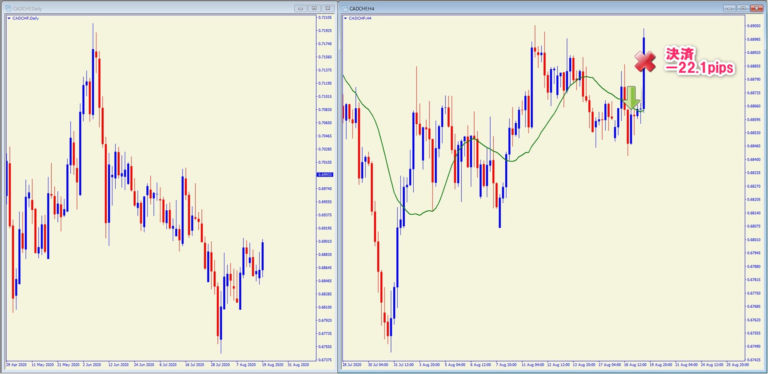Click date 12 Jun 2020 on the Daily axis
The width and height of the screenshot is (768, 374).
click(x=119, y=365)
